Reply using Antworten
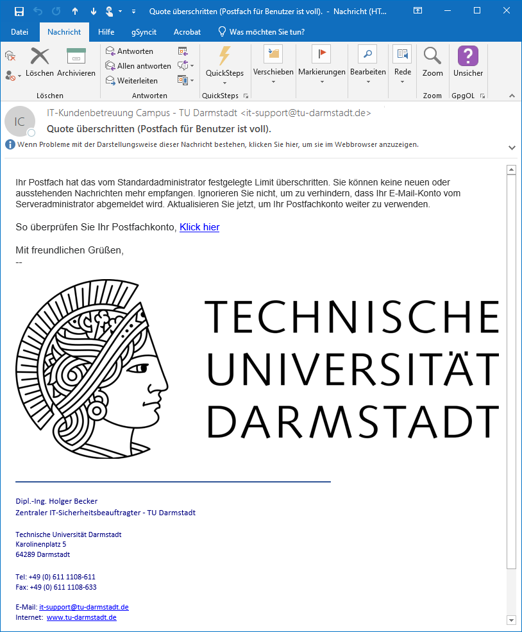 (130, 51)
